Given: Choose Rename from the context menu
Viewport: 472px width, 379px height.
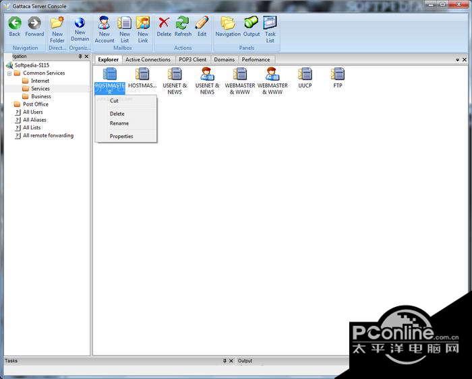Looking at the screenshot, I should tap(126, 123).
